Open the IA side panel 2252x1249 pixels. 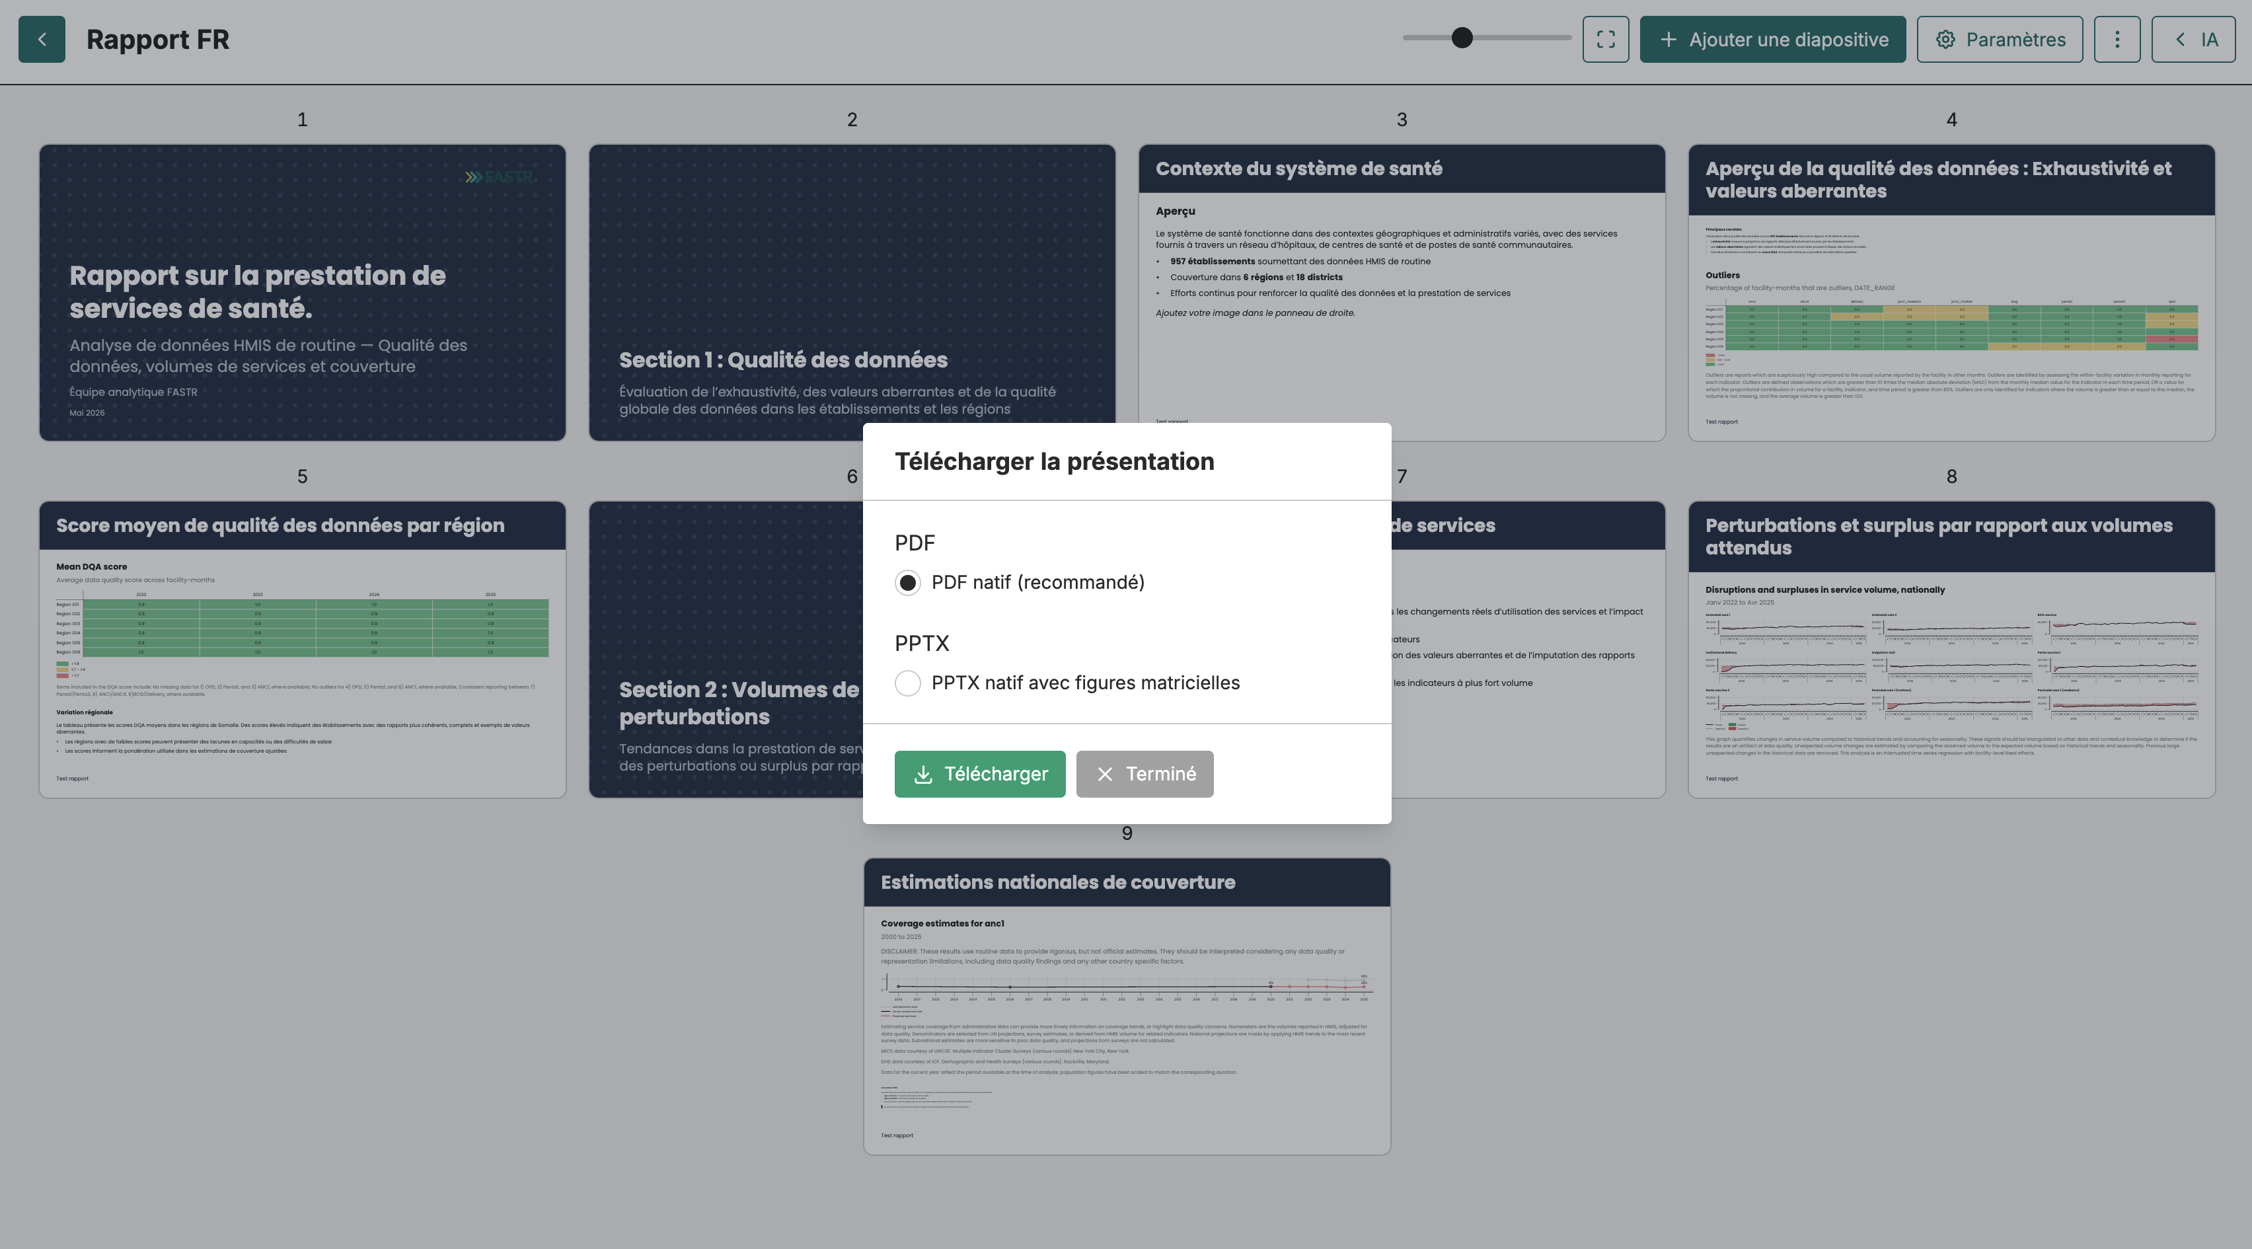point(2193,40)
